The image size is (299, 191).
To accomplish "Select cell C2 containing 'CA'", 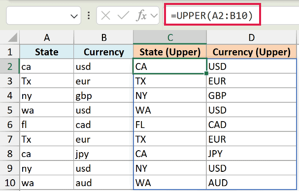I will coord(170,66).
